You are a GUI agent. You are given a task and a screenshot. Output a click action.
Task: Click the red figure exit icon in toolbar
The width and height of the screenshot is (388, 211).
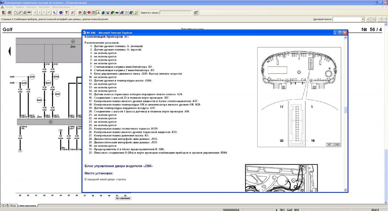pyautogui.click(x=3, y=13)
